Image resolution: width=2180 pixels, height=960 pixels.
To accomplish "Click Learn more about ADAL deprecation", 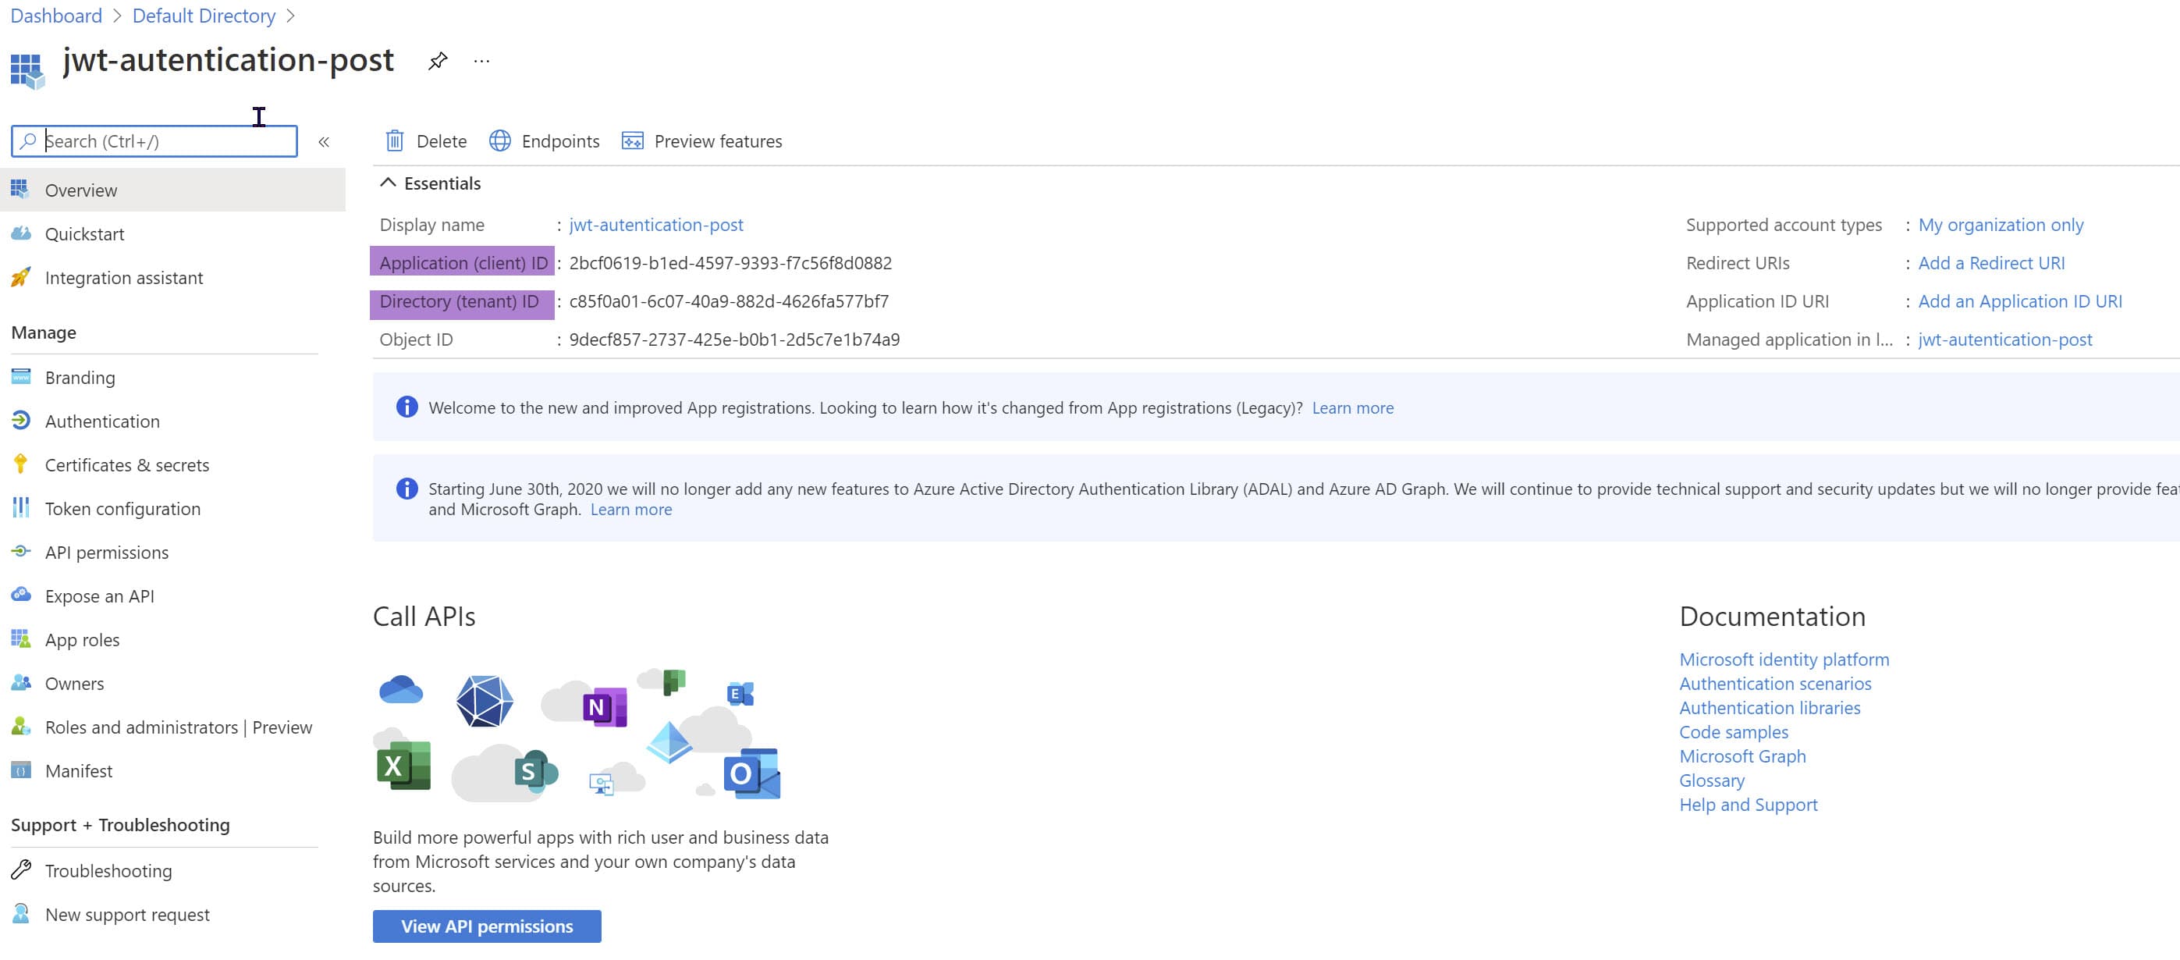I will (630, 509).
